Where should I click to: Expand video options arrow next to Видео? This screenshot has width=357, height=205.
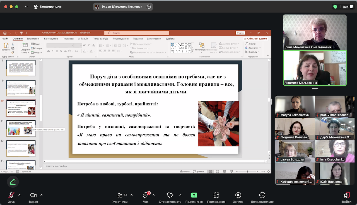[x=42, y=195]
